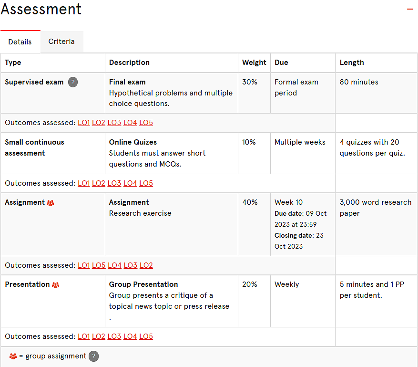Click the help icon next to group assignment
The image size is (418, 367).
point(93,356)
